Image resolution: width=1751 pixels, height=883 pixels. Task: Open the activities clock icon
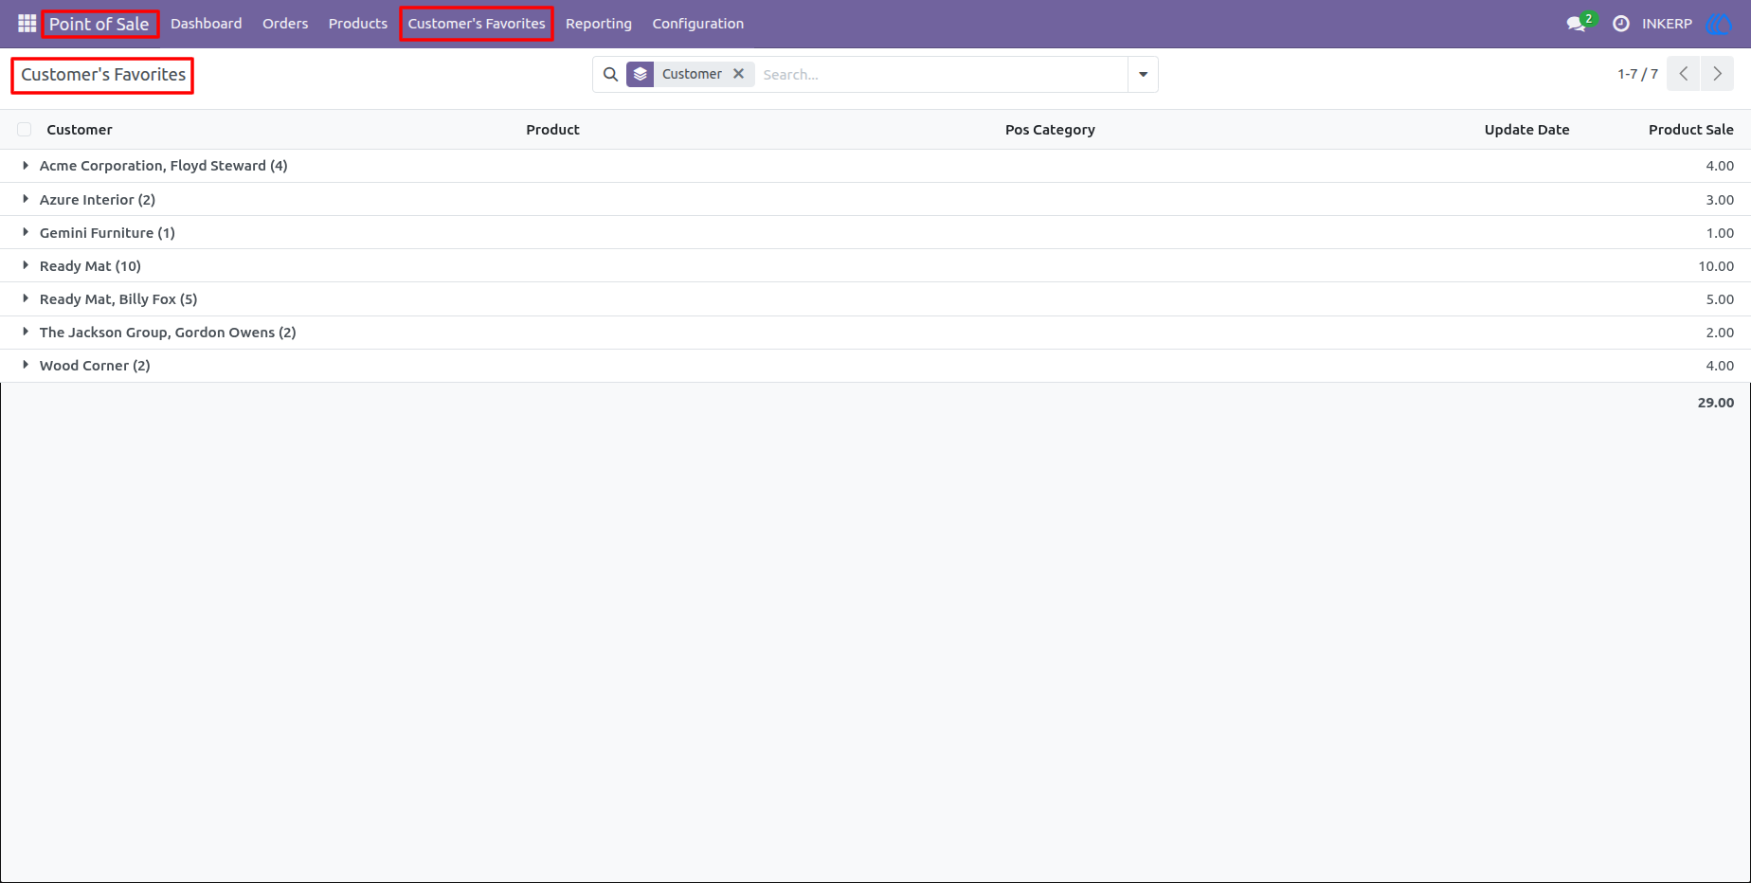[x=1621, y=24]
